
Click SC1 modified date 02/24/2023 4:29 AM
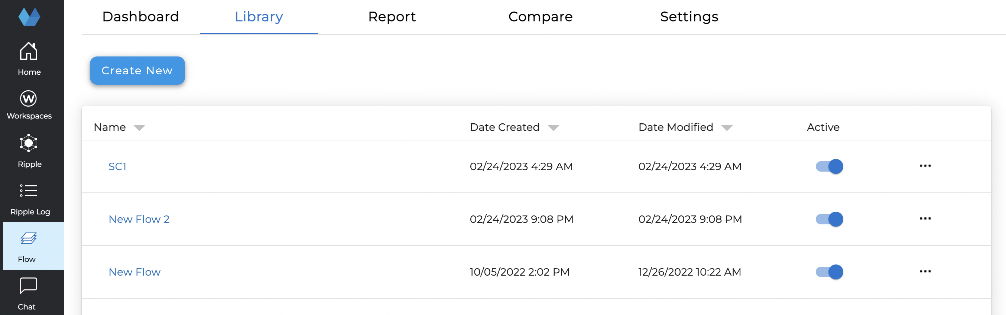pos(690,167)
